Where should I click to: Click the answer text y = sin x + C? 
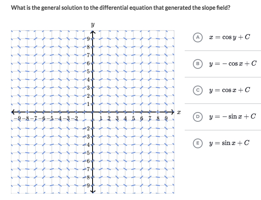coord(229,143)
